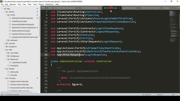
Task: Click "14 characters selected" status text
Action: tap(12, 95)
